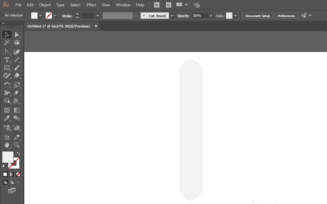Set paint mode to None

[18, 174]
